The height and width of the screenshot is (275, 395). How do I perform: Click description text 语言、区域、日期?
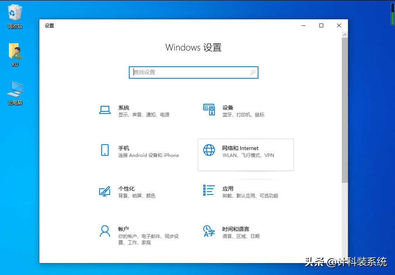pyautogui.click(x=241, y=236)
